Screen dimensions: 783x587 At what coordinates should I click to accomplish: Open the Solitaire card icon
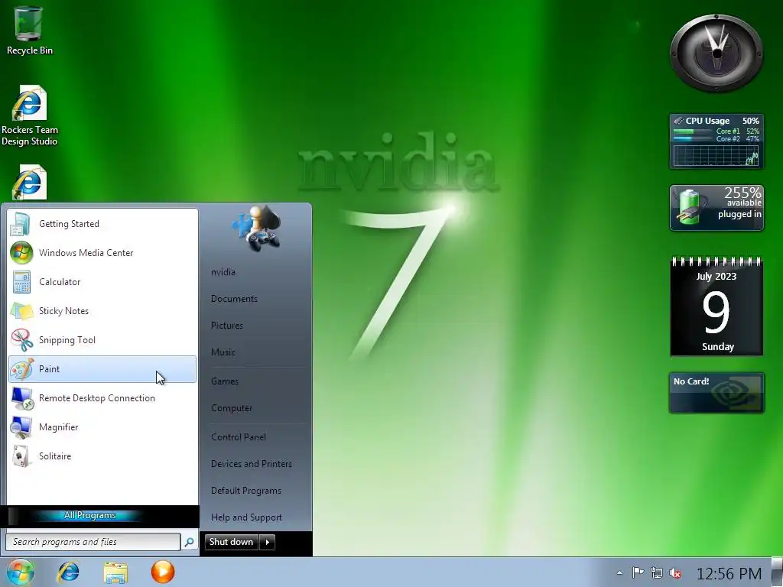coord(21,456)
